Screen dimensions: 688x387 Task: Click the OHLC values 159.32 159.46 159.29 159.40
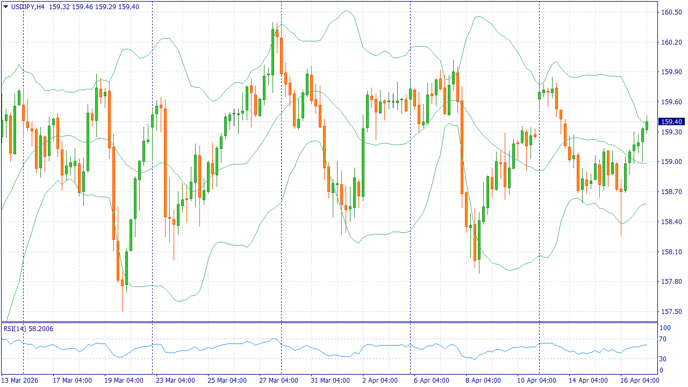coord(94,7)
